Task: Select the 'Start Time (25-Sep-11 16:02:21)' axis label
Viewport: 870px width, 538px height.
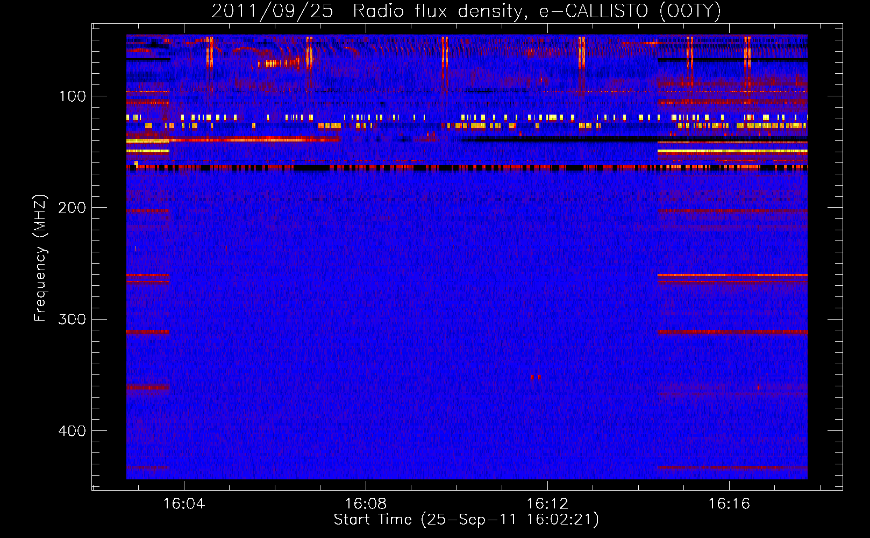Action: [466, 520]
